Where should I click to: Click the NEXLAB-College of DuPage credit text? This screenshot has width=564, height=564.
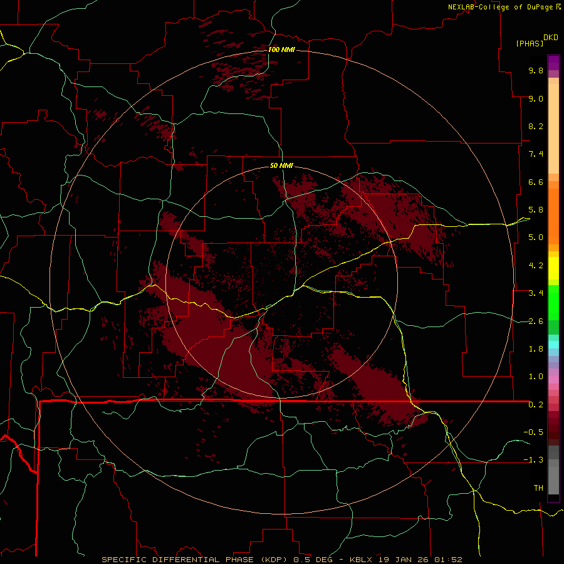click(x=500, y=7)
